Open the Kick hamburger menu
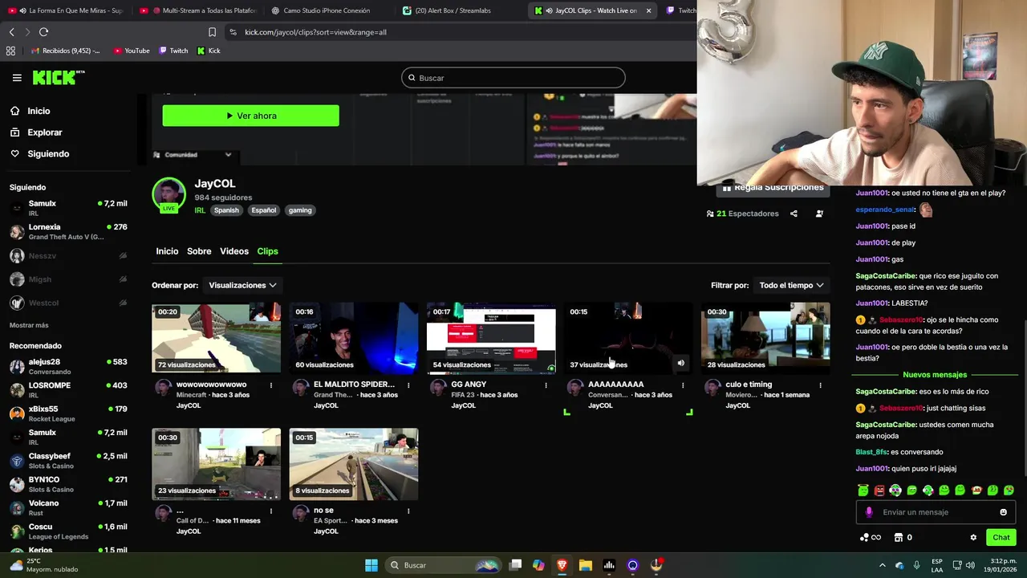Viewport: 1027px width, 578px height. tap(17, 78)
